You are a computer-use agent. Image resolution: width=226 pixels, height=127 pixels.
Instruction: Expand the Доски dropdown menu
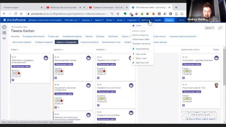[121, 20]
